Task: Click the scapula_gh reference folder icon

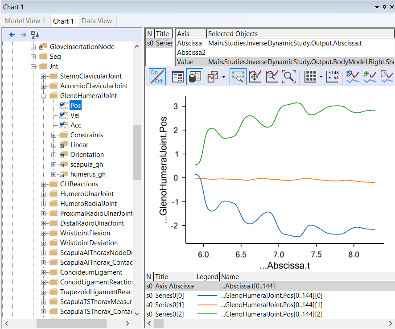Action: click(x=64, y=164)
